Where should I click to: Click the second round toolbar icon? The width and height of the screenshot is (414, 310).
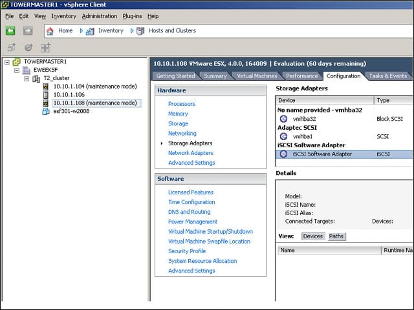coord(28,47)
